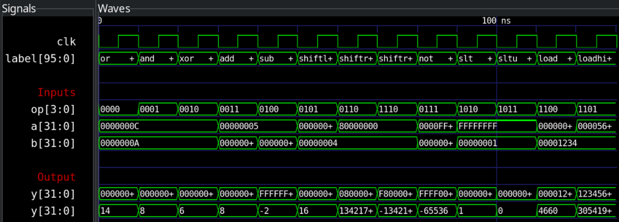Viewport: 619px width, 222px height.
Task: Click op value 0001 segment
Action: pyautogui.click(x=158, y=110)
